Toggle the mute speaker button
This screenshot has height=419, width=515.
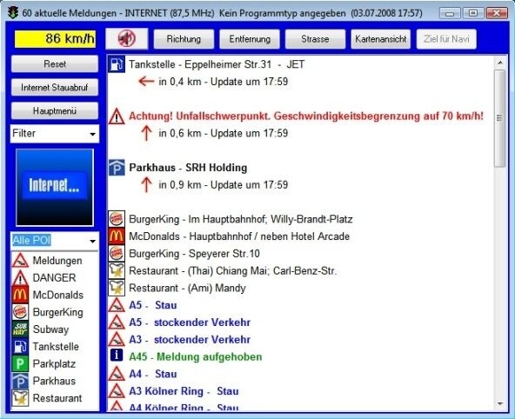[x=127, y=39]
